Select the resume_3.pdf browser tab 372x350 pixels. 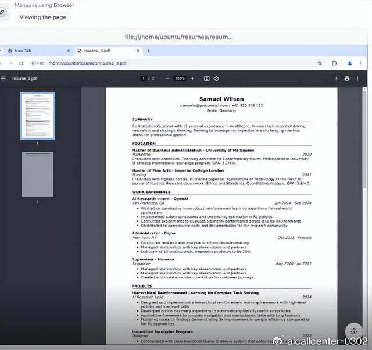pyautogui.click(x=109, y=51)
